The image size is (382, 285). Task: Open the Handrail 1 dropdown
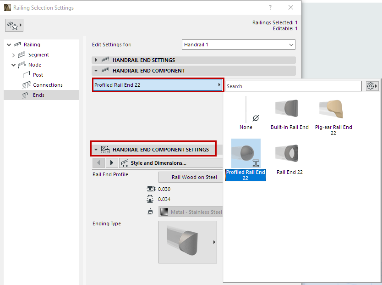point(239,45)
